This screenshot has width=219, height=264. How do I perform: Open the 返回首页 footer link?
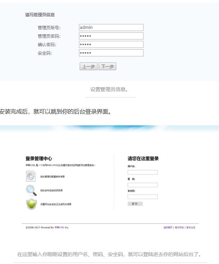168,228
